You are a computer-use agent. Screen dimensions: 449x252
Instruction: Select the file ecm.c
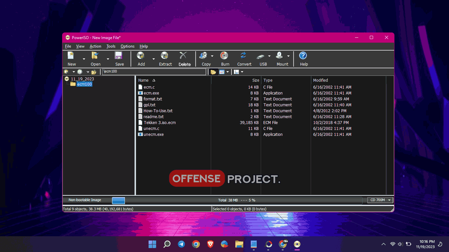pyautogui.click(x=149, y=87)
